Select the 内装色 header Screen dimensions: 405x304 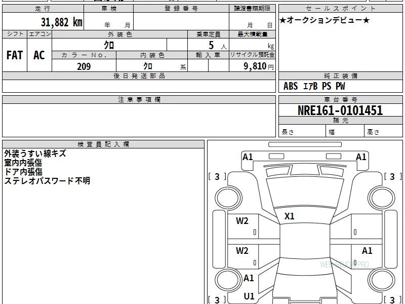point(152,55)
